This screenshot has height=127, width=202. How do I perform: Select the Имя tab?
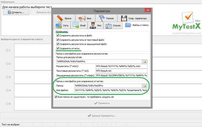click(96, 25)
